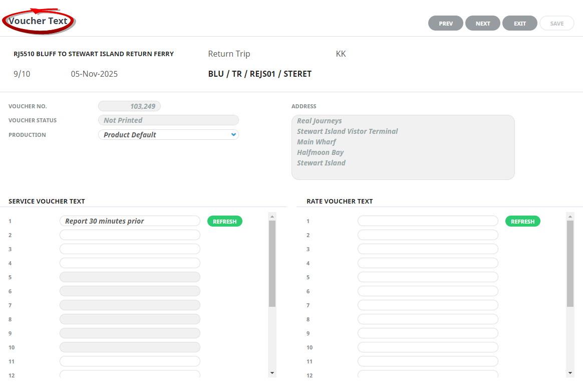Click up arrow of Rate Voucher scrollbar
This screenshot has width=583, height=383.
coord(570,217)
